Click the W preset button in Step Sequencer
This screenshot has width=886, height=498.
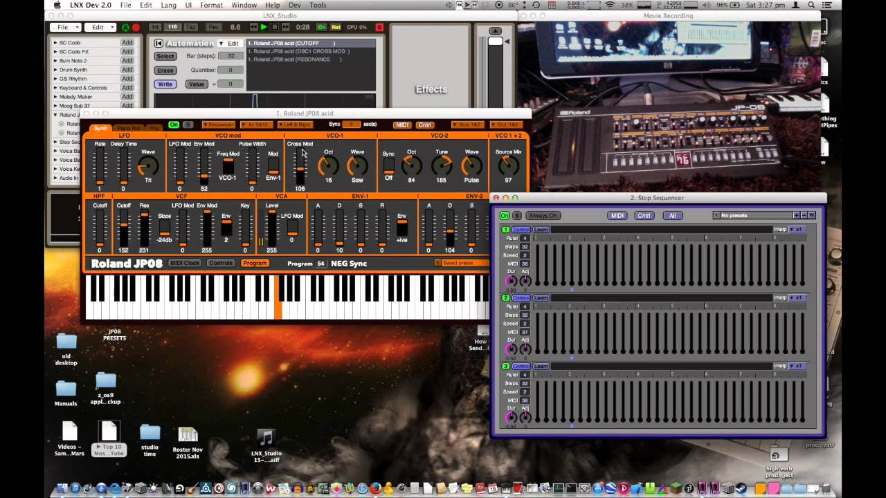(x=811, y=215)
